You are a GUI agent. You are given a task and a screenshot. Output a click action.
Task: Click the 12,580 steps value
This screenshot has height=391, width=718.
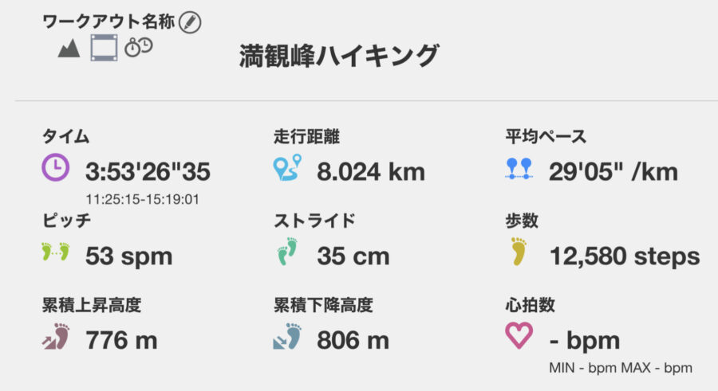click(625, 256)
